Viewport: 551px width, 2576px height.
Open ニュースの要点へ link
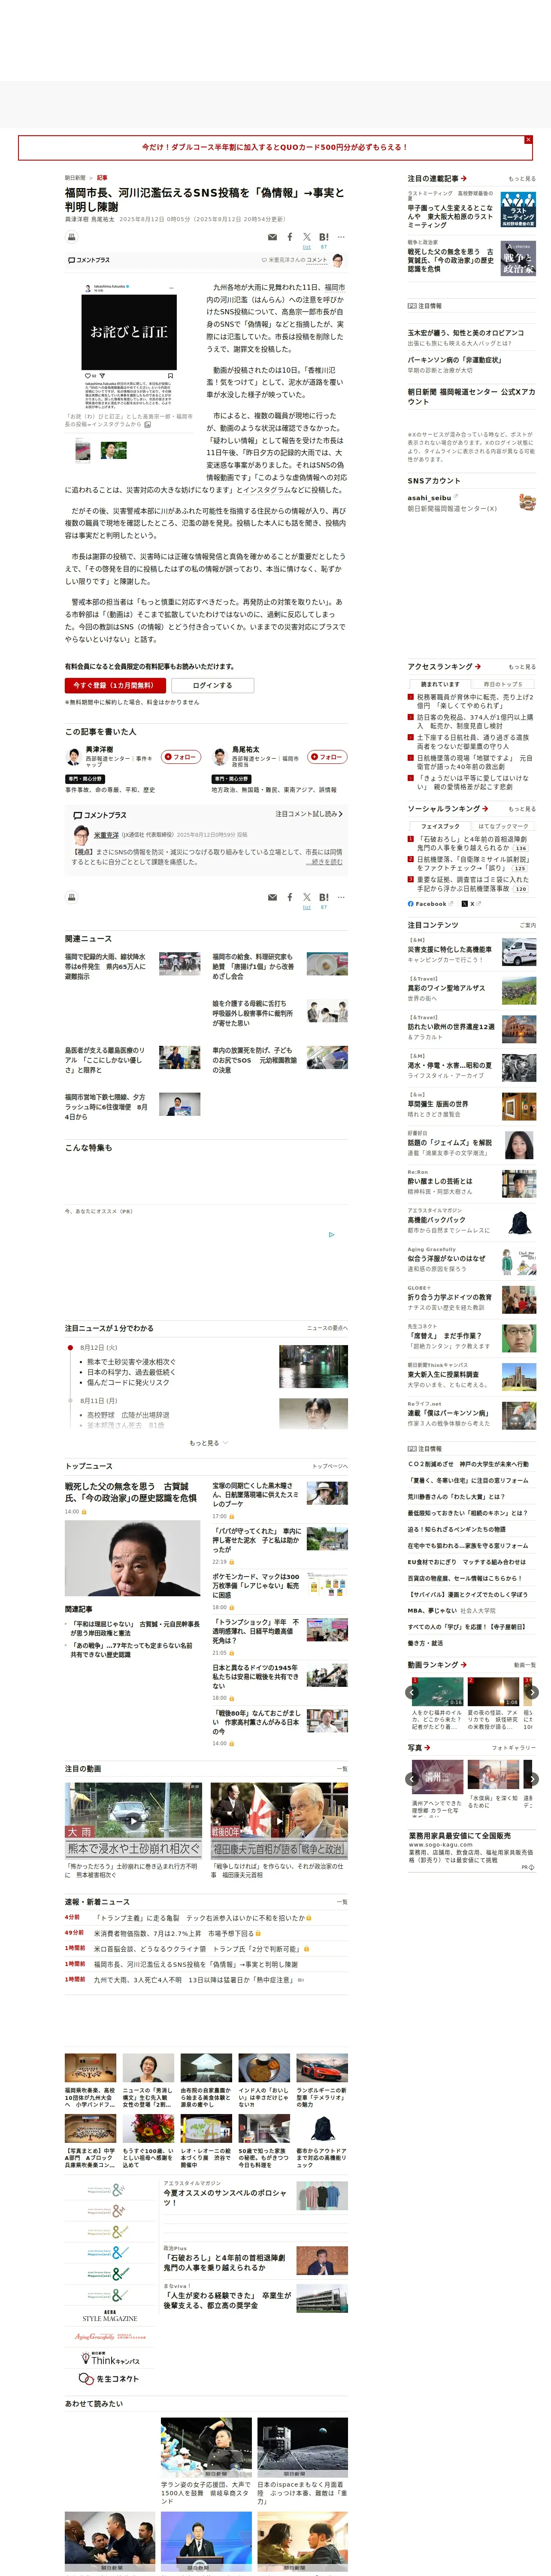(x=327, y=1328)
